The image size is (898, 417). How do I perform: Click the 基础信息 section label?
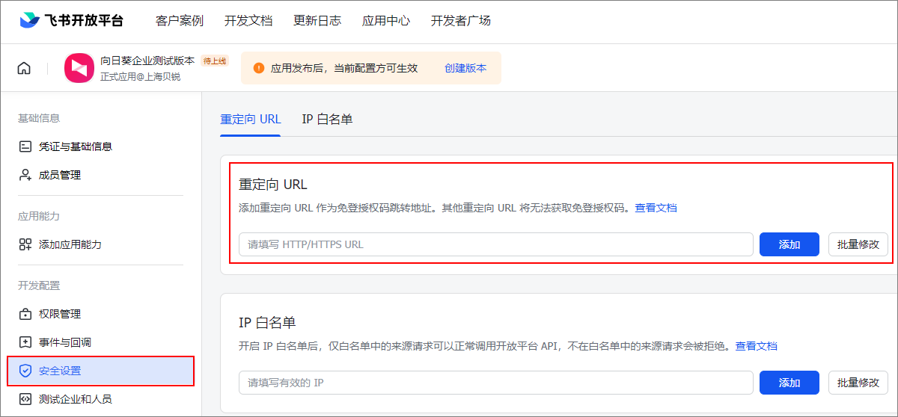pos(39,118)
